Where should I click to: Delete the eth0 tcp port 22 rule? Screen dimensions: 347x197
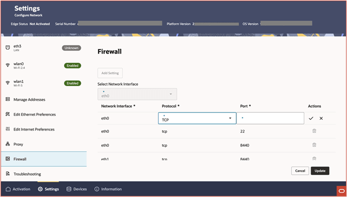[x=314, y=131]
